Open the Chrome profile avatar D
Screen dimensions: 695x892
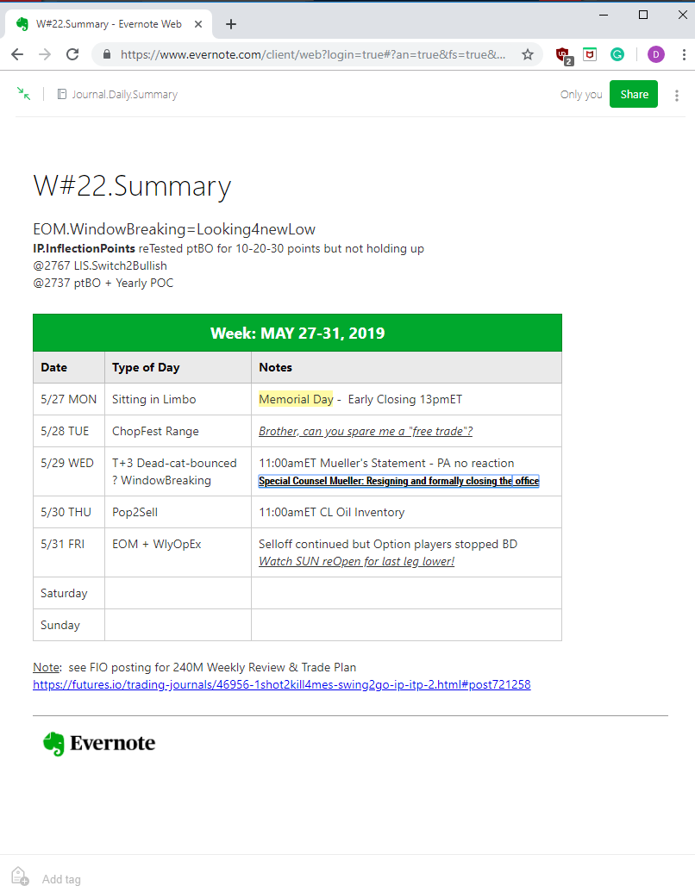point(655,54)
